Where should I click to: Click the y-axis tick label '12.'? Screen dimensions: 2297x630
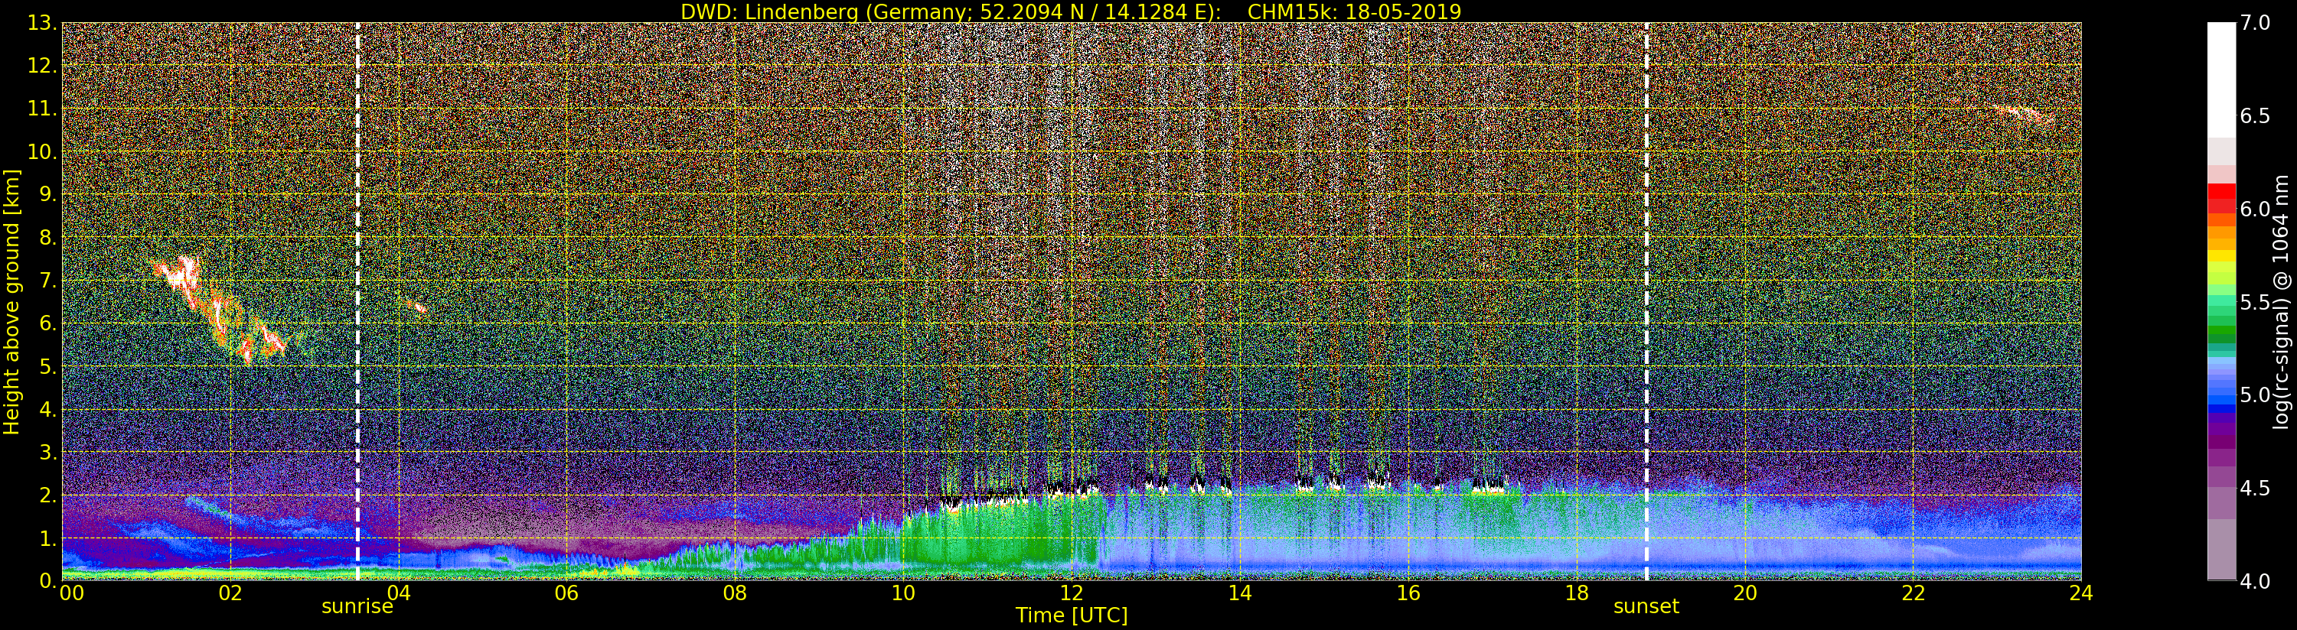pyautogui.click(x=42, y=66)
